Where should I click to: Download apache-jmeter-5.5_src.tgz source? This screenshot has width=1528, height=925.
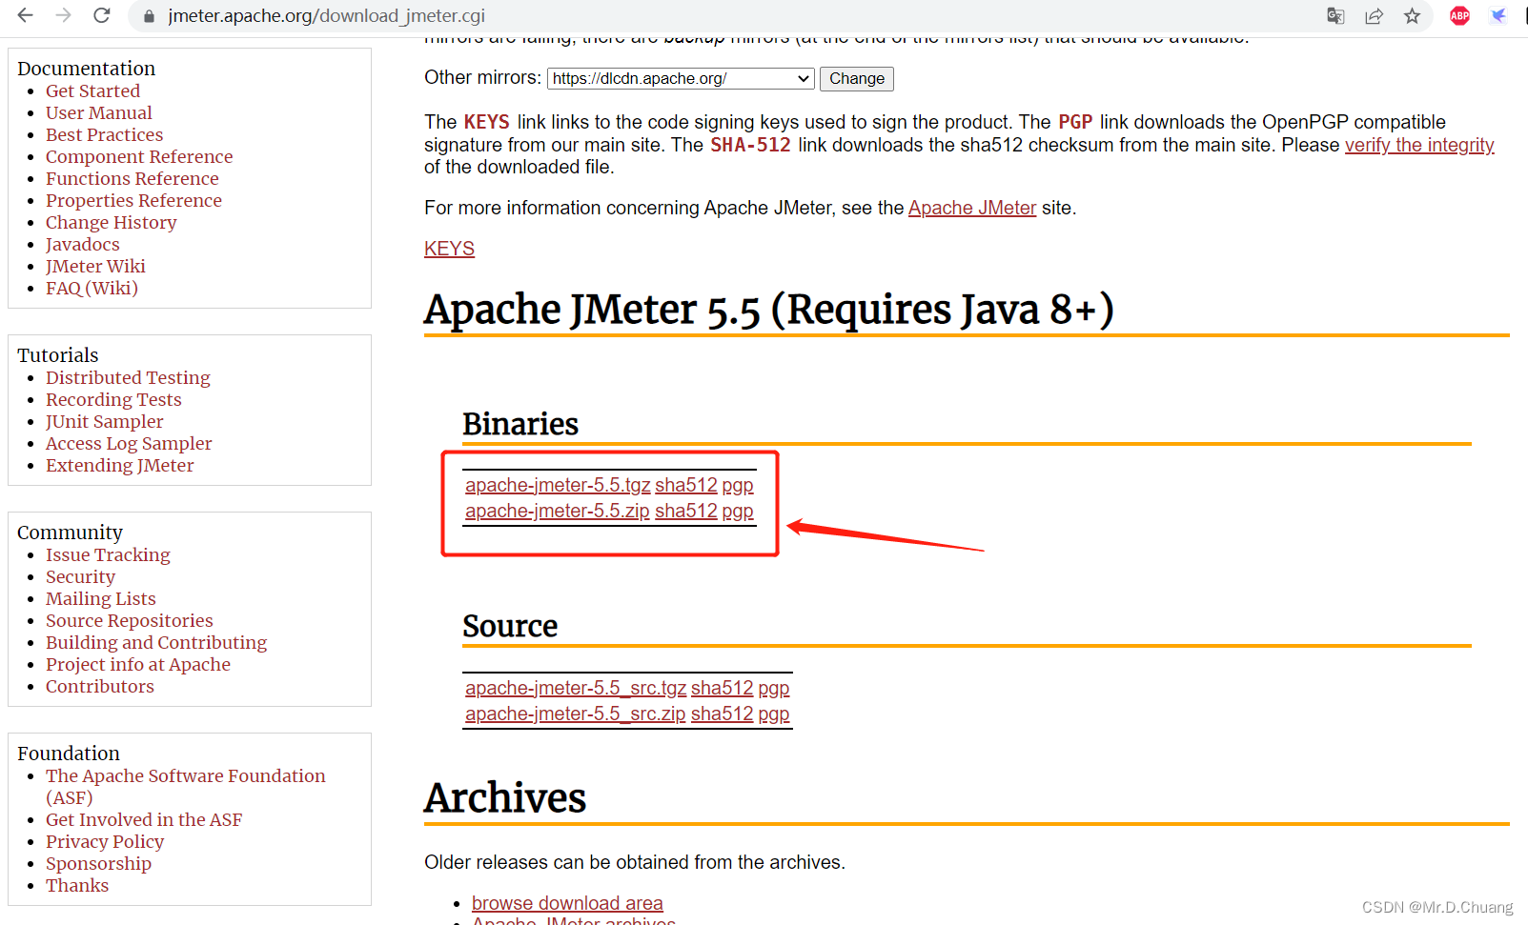576,688
